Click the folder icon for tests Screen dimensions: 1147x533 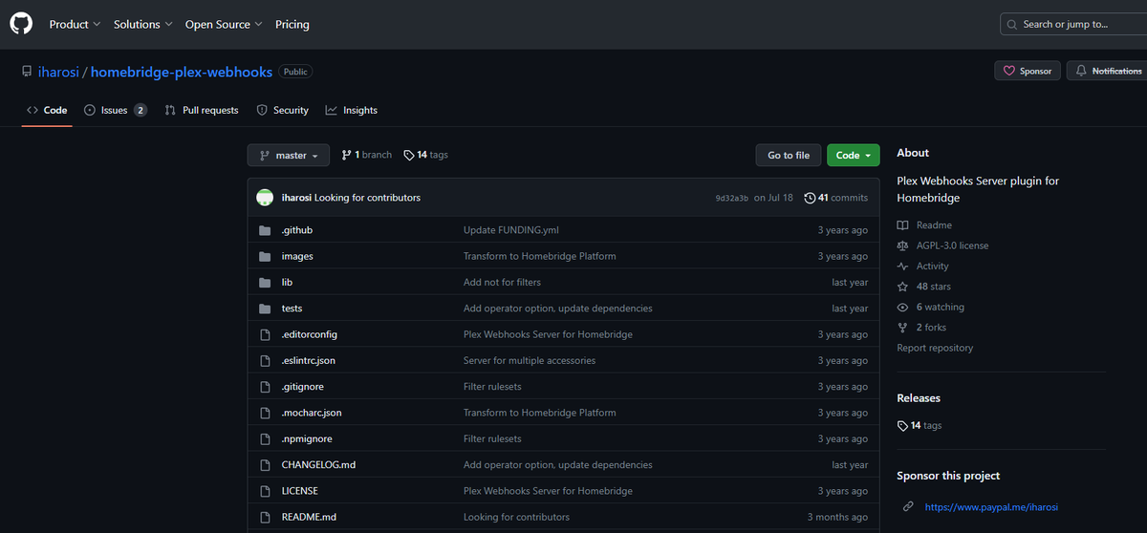pyautogui.click(x=265, y=309)
